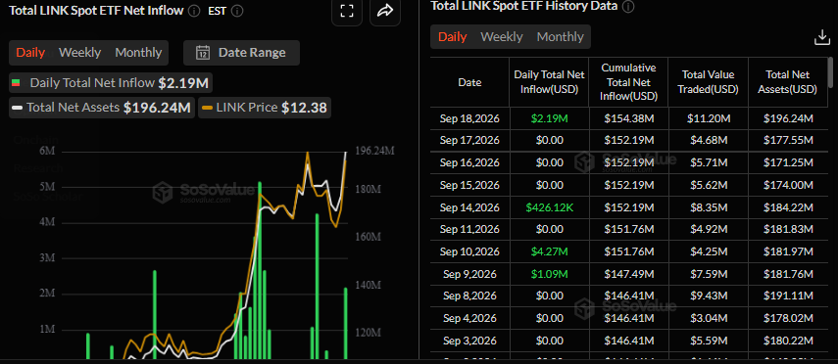
Task: Open fullscreen view of the chart
Action: pos(347,11)
